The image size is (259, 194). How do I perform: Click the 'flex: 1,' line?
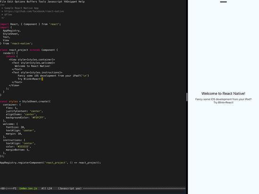[x=12, y=108]
